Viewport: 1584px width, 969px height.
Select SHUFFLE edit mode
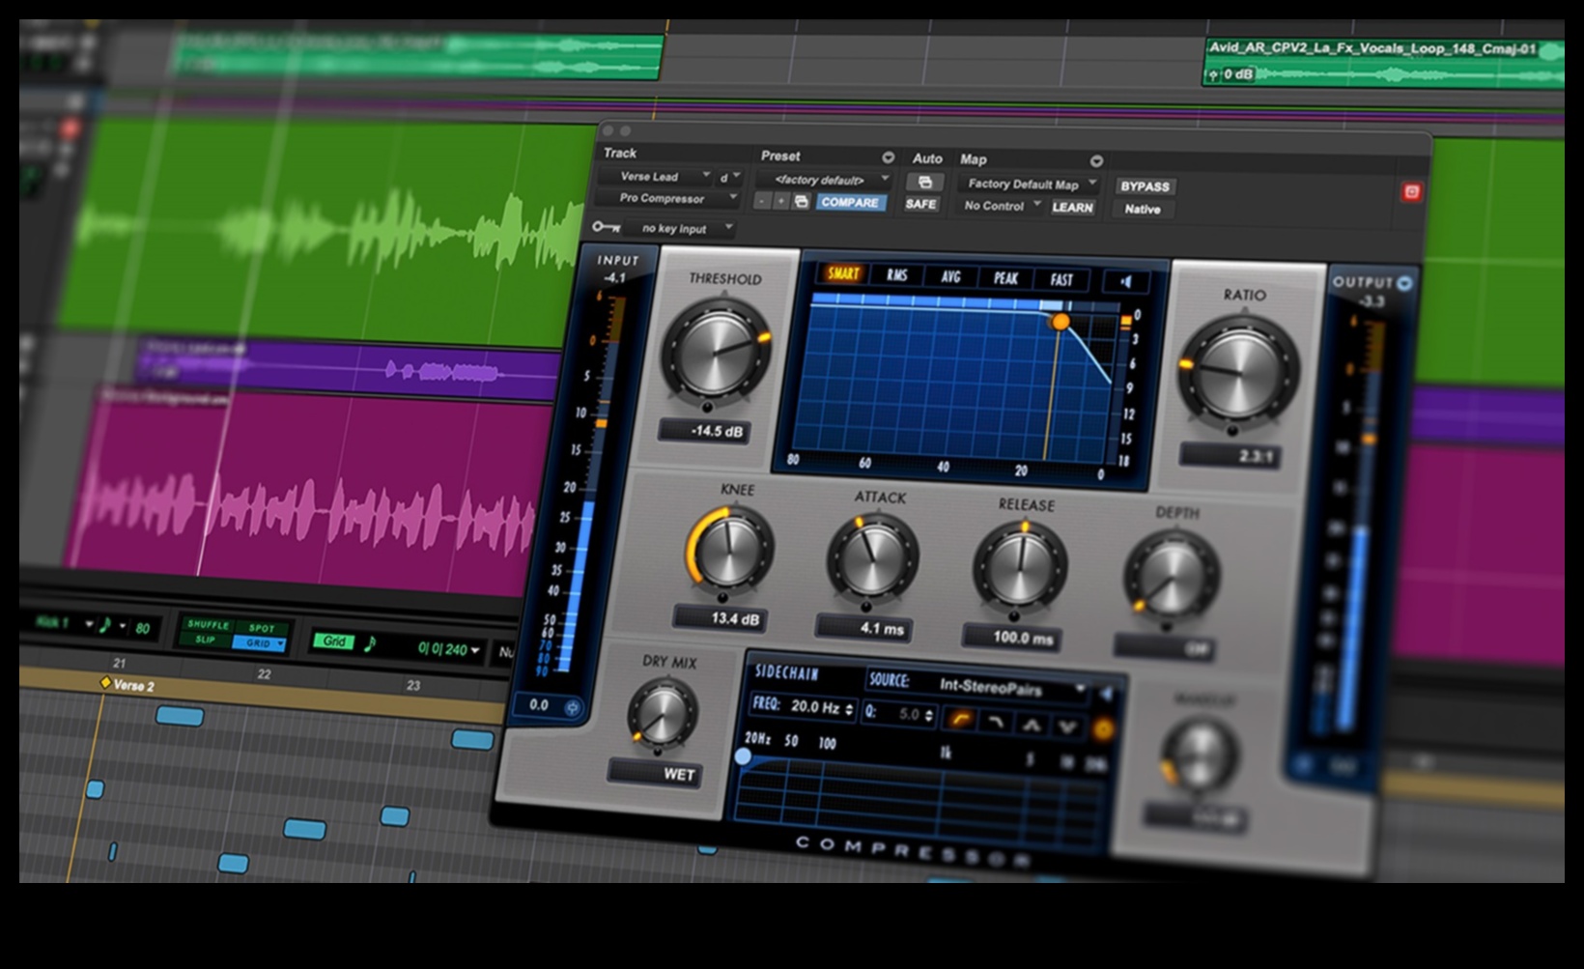(209, 624)
